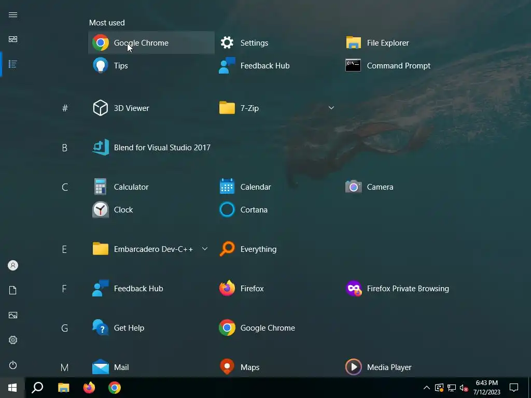
Task: Open Documents from Start sidebar
Action: [13, 290]
